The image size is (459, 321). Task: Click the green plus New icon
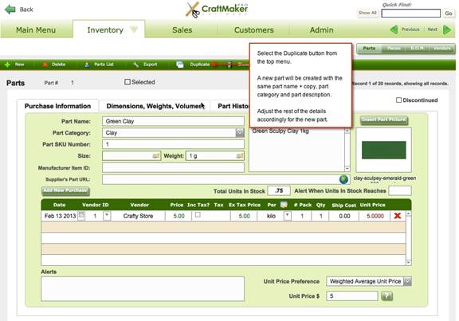[x=7, y=65]
